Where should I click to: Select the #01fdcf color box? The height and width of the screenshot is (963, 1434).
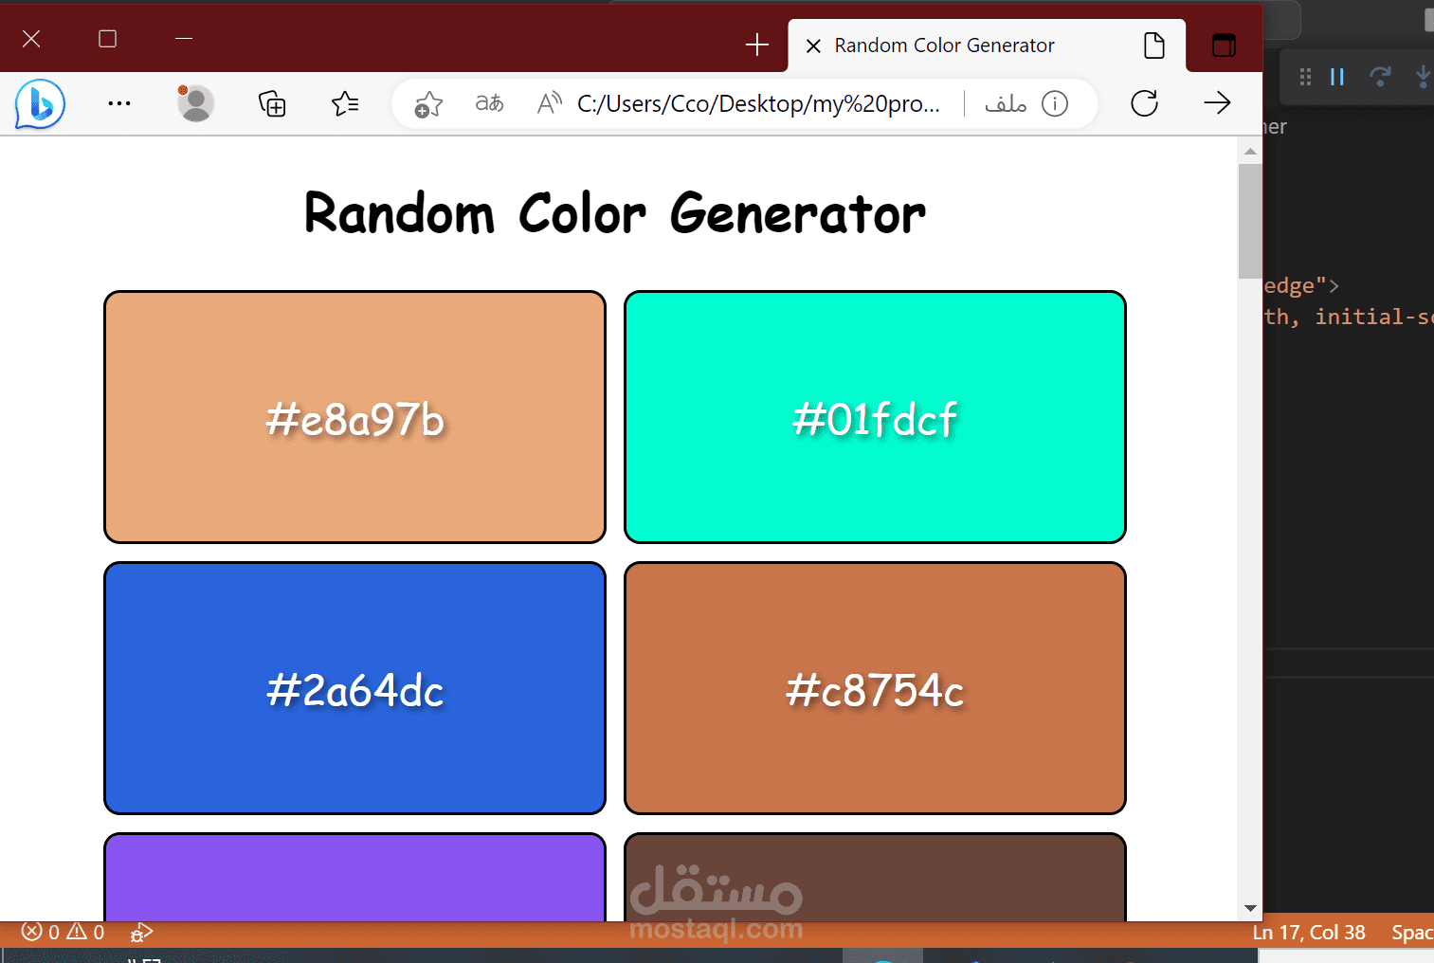coord(875,417)
